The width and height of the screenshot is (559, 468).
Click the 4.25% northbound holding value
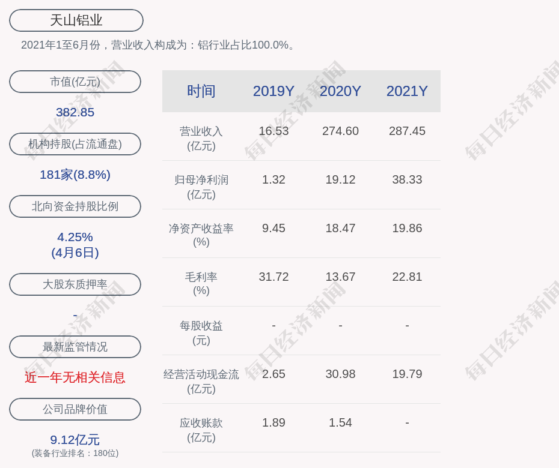click(x=75, y=236)
